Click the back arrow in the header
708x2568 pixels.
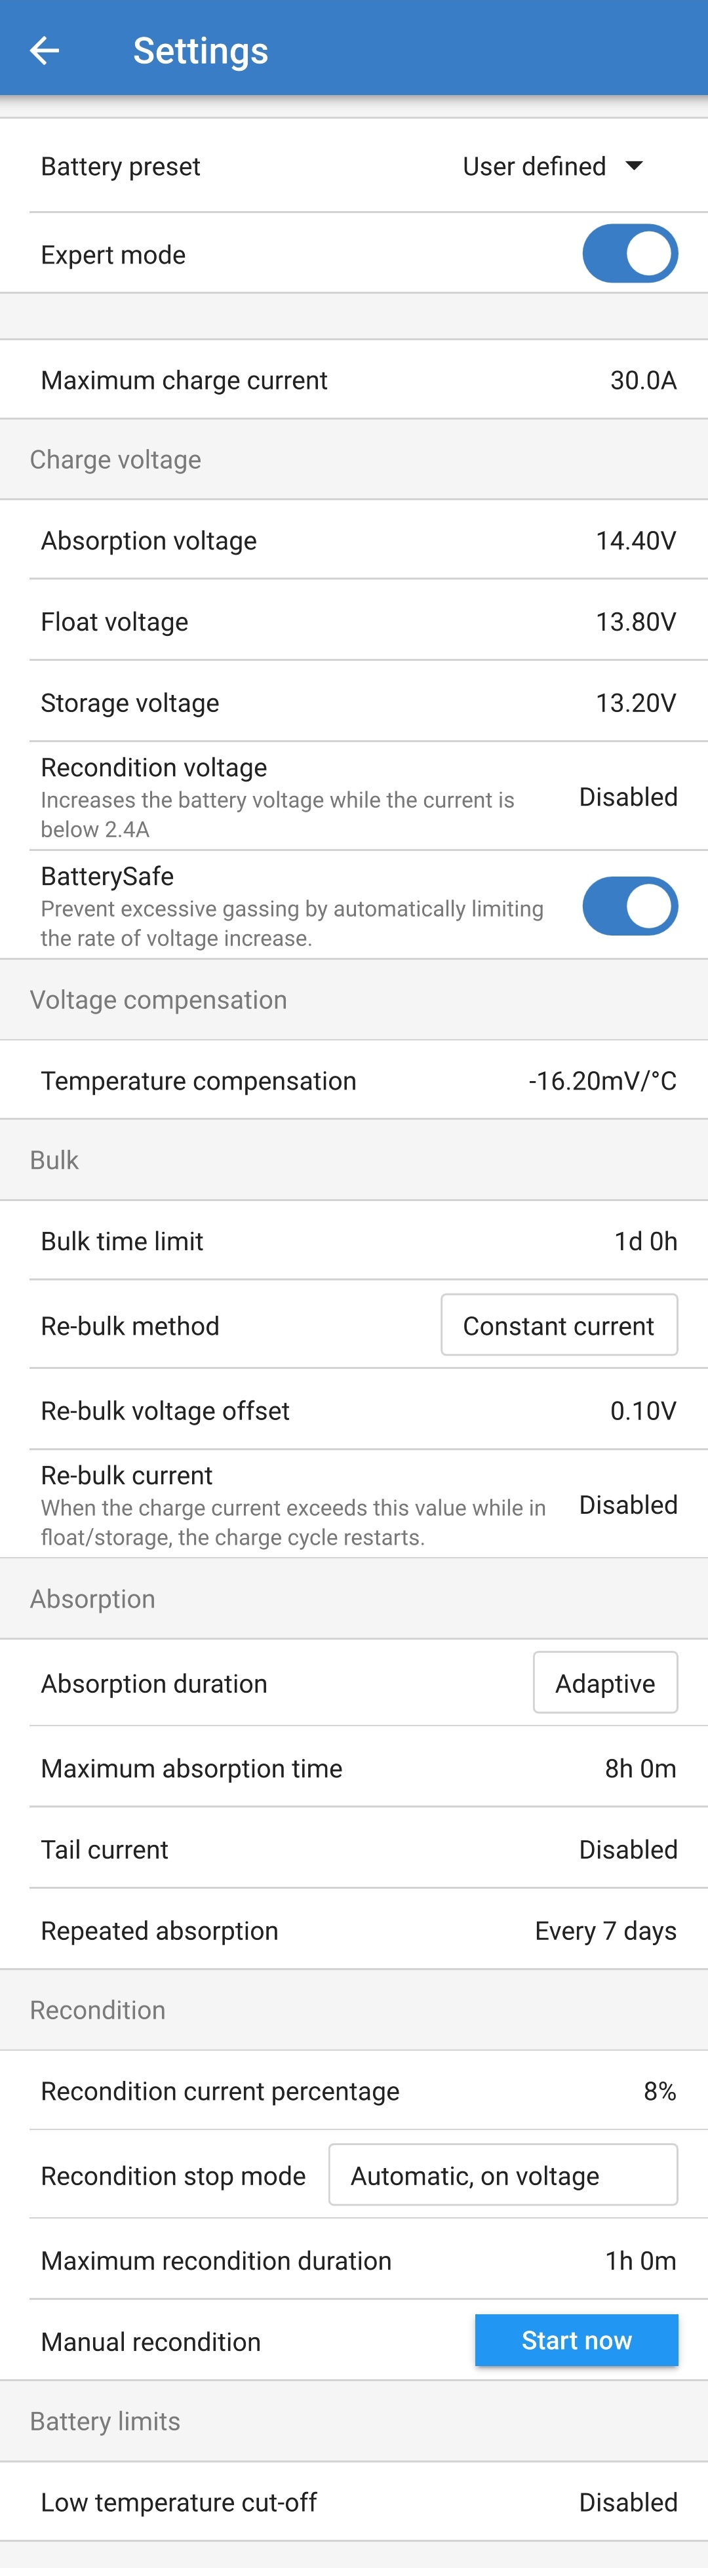tap(46, 49)
